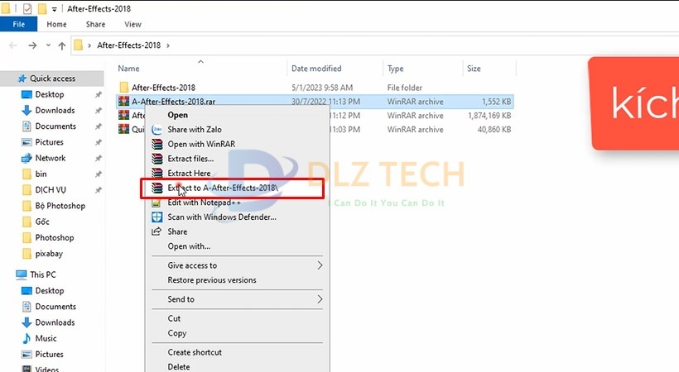
Task: Click the A-After-Effects-2018.rar archive icon
Action: pos(124,101)
